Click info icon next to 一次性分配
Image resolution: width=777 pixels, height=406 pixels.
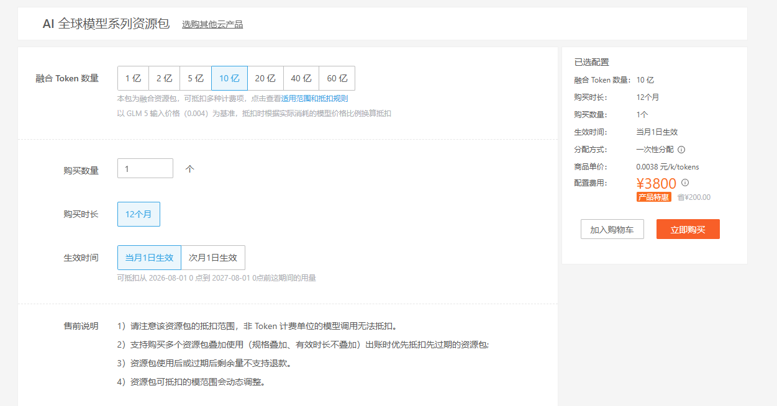681,150
